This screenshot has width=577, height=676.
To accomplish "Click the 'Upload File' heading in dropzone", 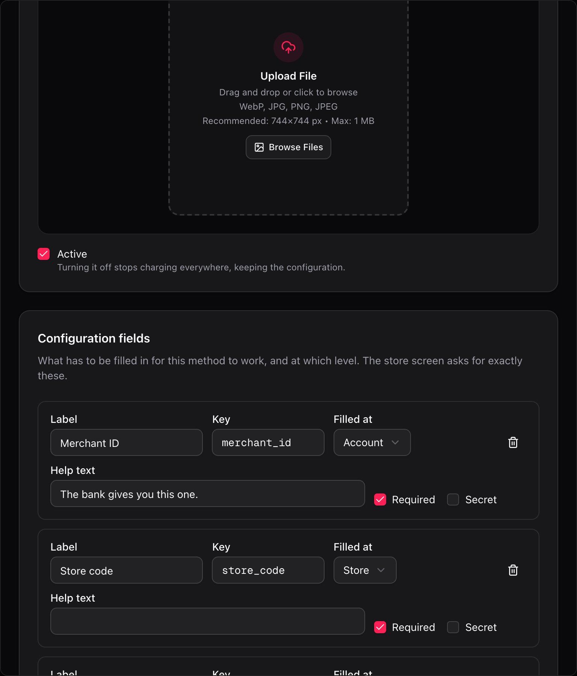I will point(288,76).
